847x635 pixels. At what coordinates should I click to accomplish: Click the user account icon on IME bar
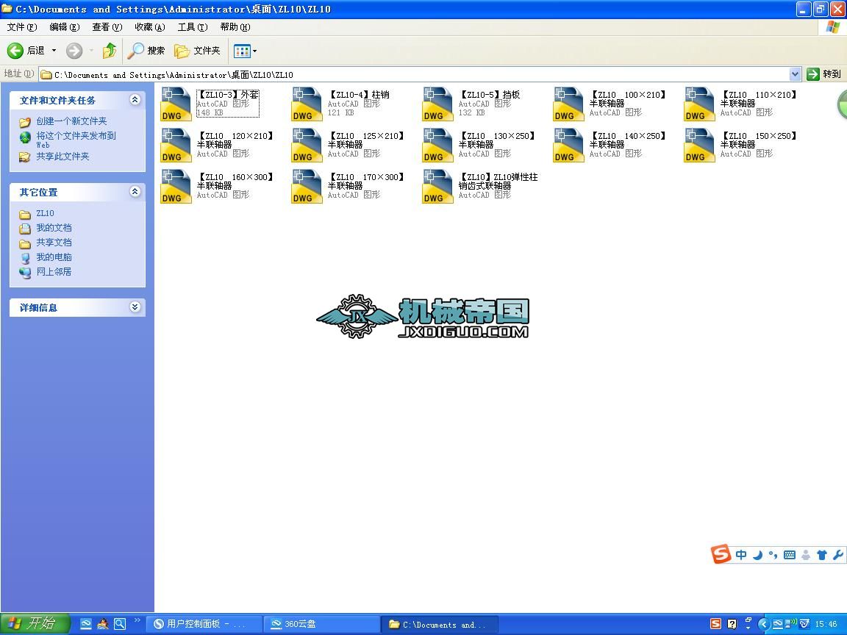coord(806,555)
